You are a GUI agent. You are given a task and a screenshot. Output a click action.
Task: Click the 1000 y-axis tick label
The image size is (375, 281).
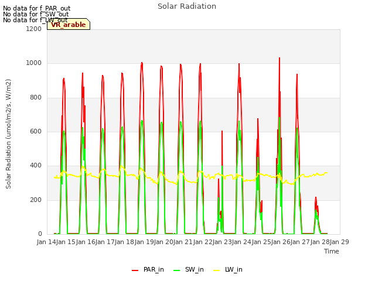click(34, 63)
